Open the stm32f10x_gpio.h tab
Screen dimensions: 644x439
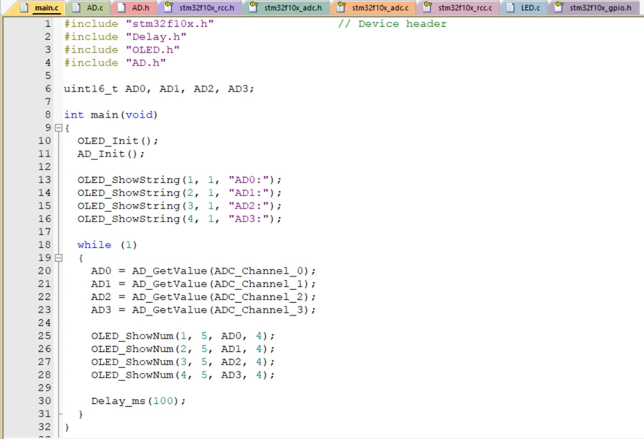coord(594,8)
